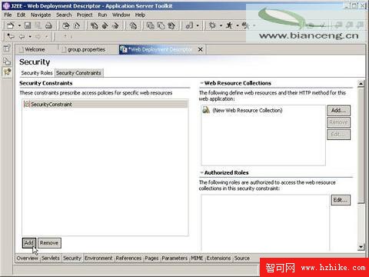Viewport: 369px width, 277px height.
Task: Switch to the group.properties editor tab
Action: coord(86,49)
